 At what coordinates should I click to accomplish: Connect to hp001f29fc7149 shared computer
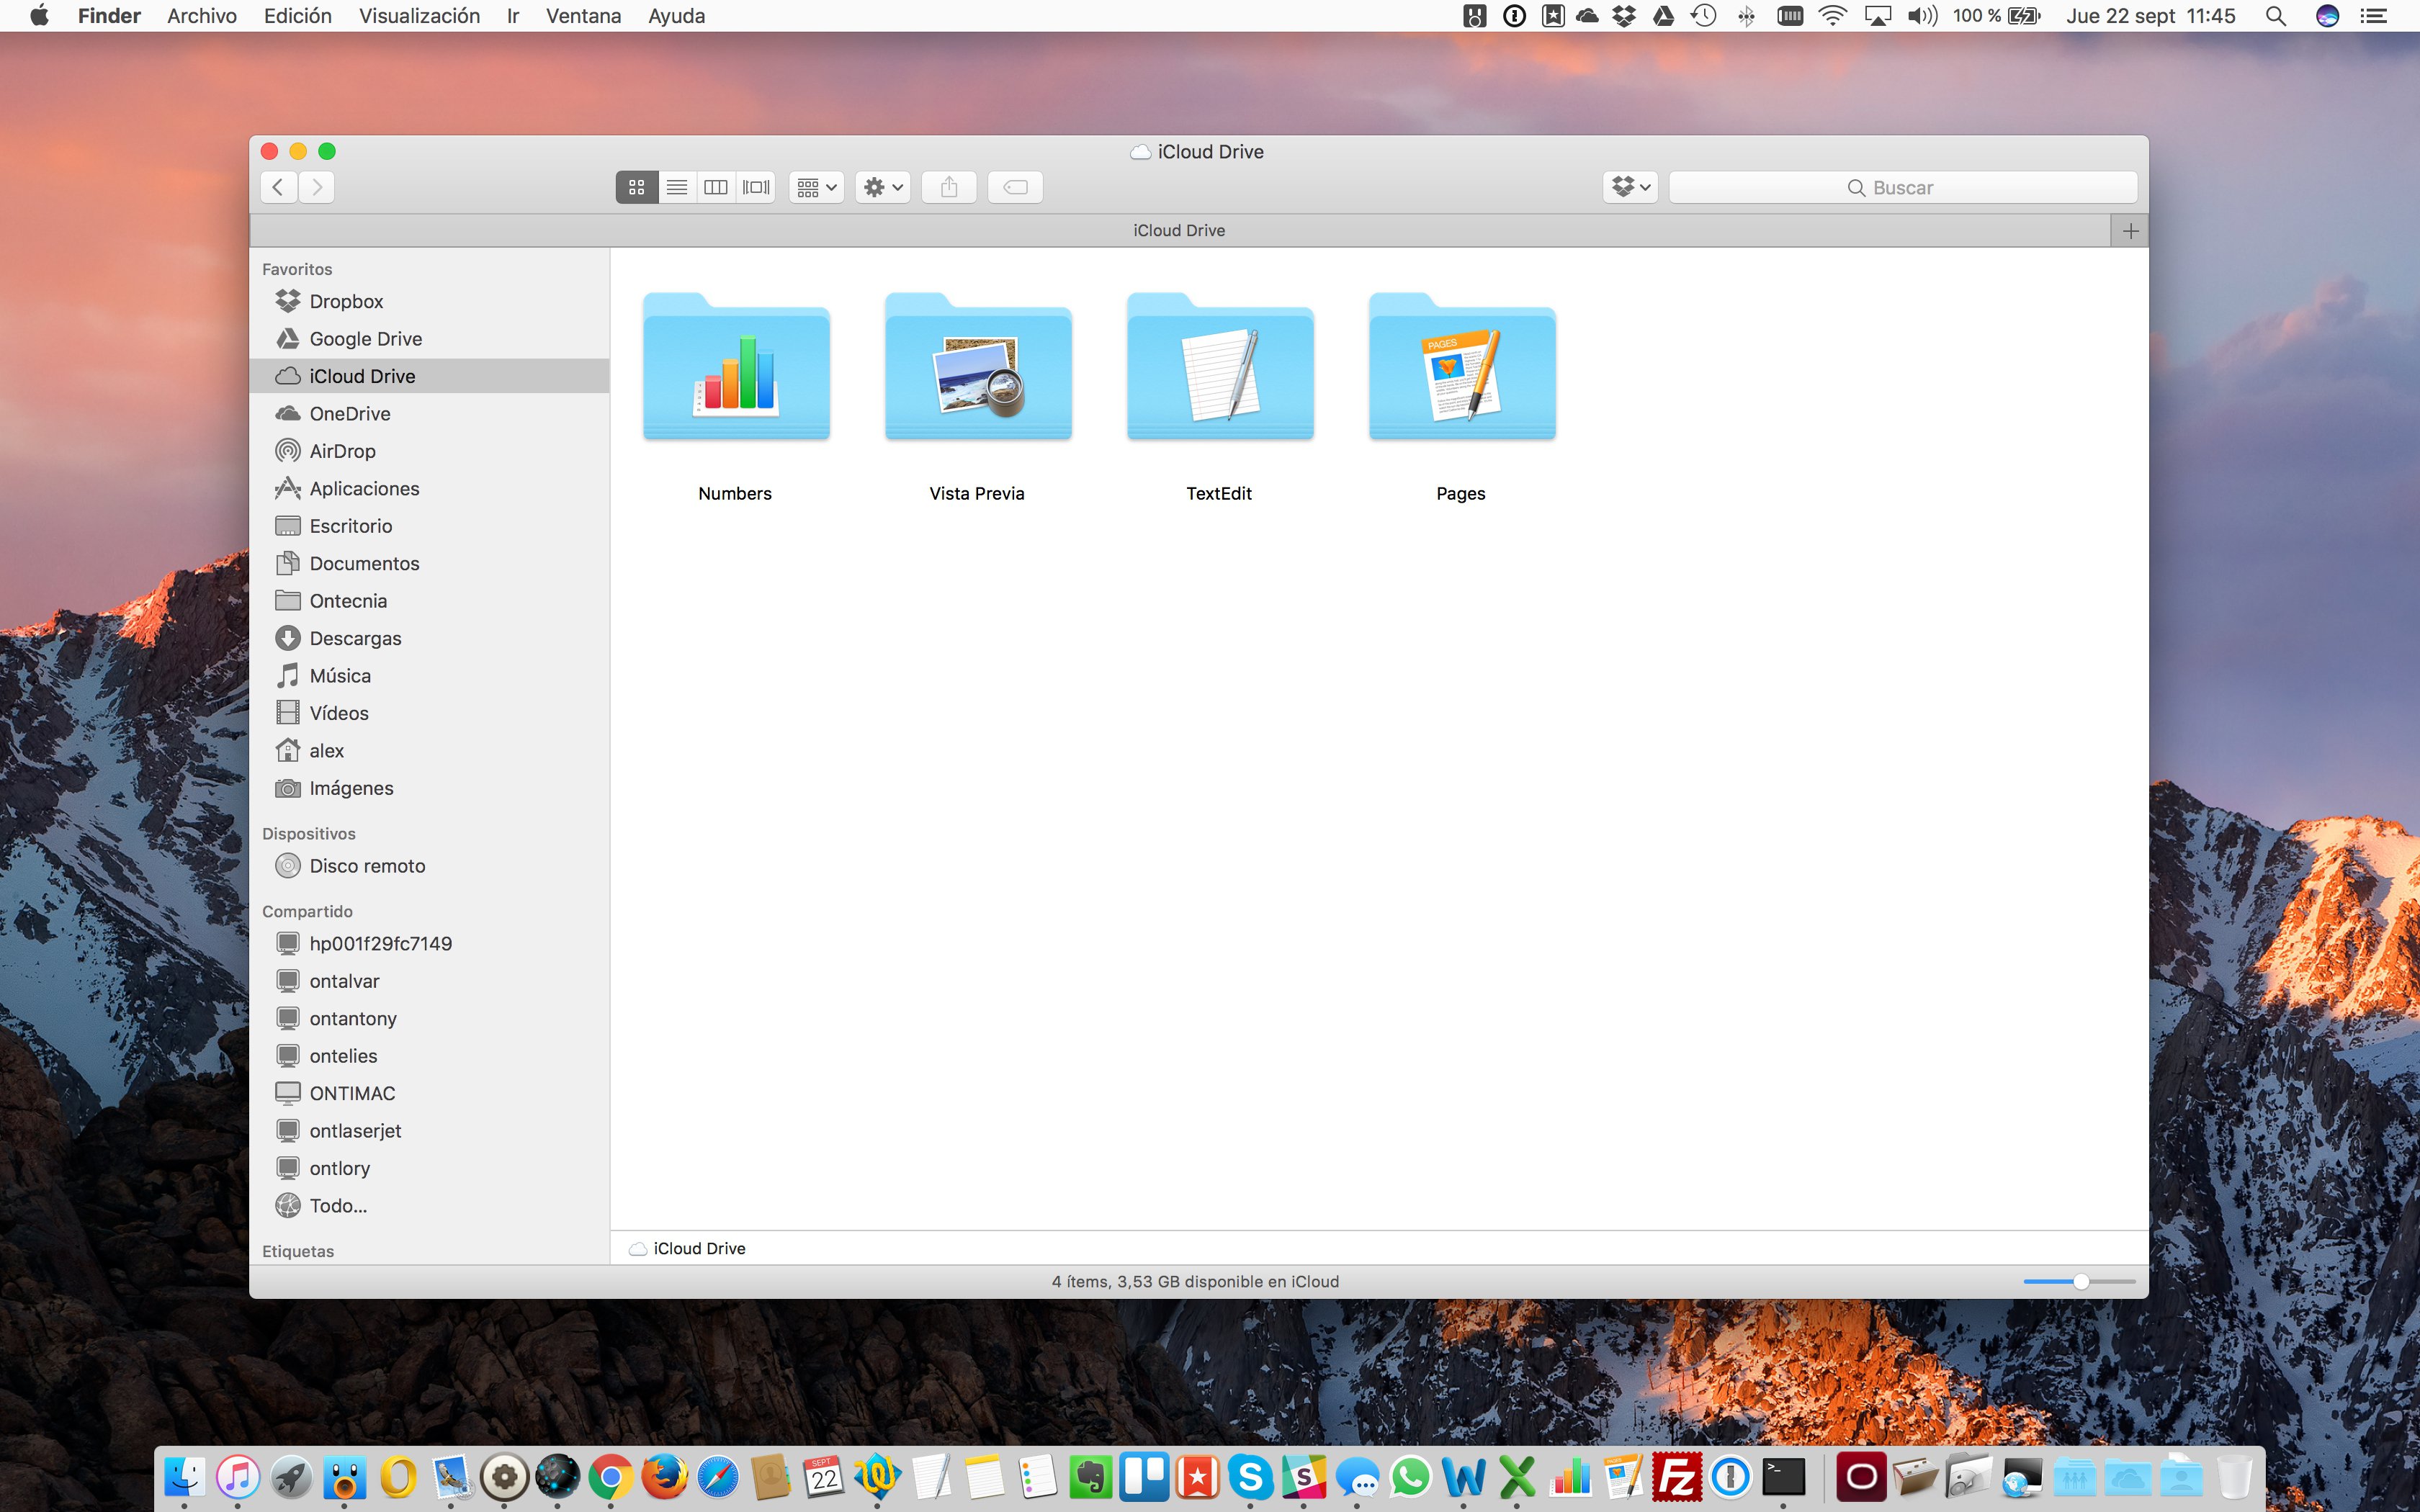coord(429,944)
